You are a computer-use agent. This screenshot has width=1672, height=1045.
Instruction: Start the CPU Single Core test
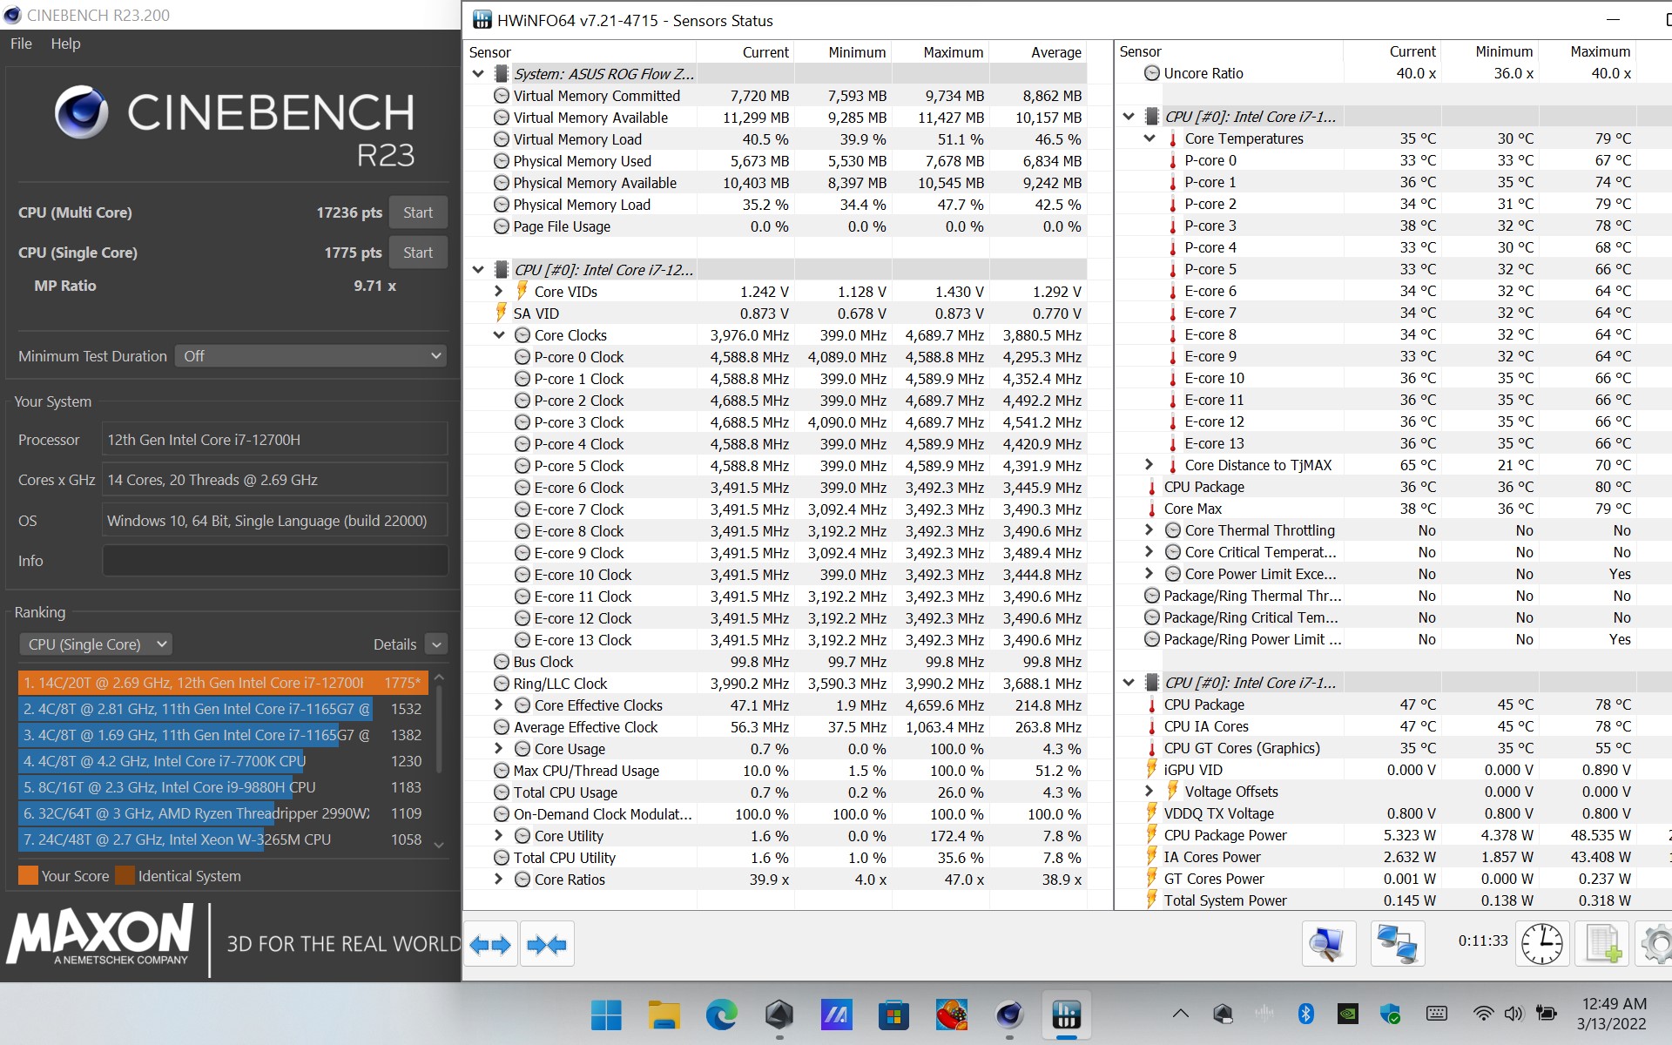pyautogui.click(x=418, y=253)
